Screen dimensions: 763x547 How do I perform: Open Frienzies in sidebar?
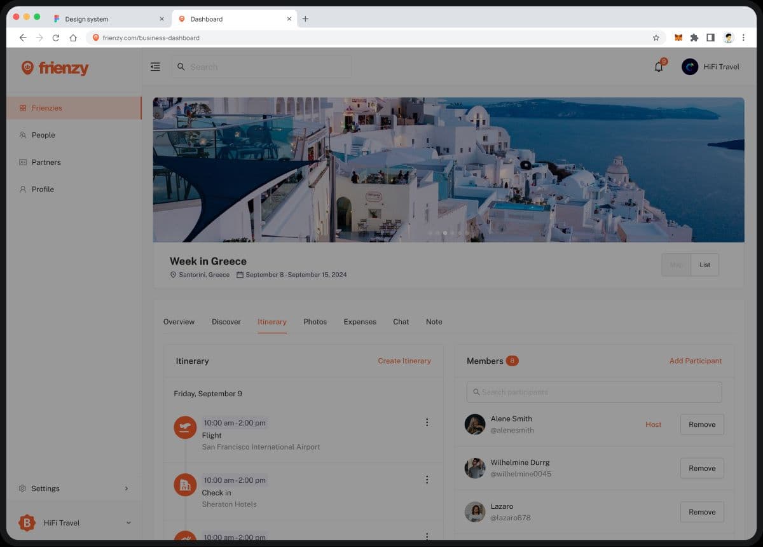pyautogui.click(x=74, y=108)
